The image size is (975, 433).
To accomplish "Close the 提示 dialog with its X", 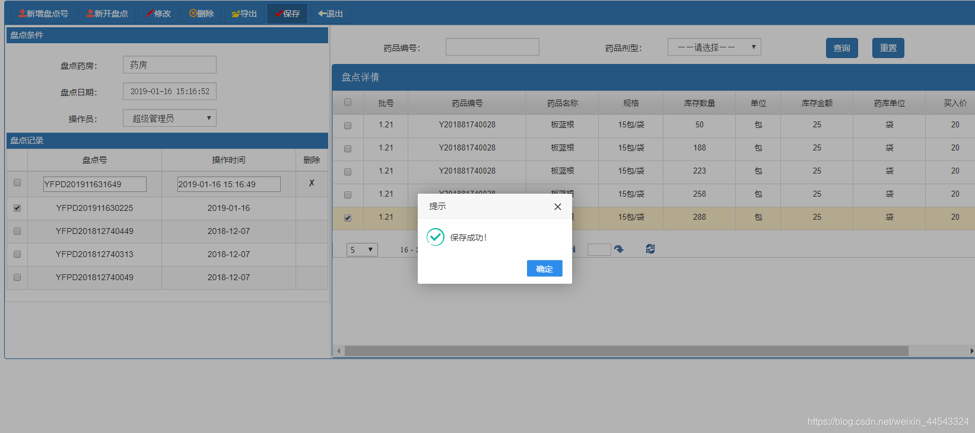I will pyautogui.click(x=557, y=207).
